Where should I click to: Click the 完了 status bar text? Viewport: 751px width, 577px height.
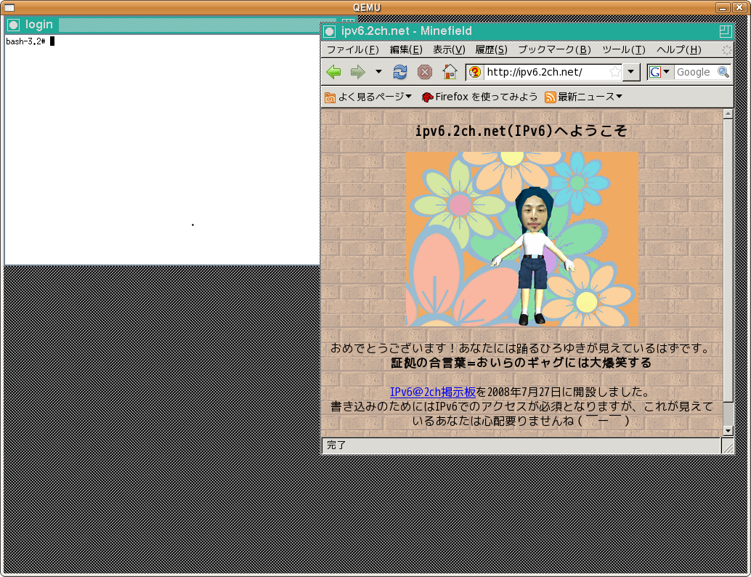[336, 445]
